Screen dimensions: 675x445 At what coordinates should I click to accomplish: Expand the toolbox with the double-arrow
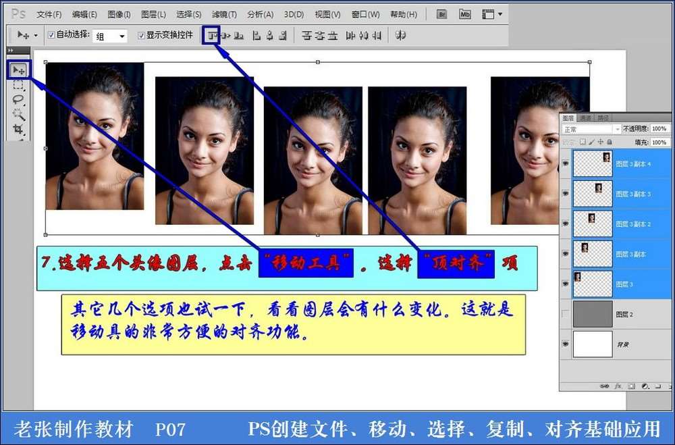pos(11,51)
